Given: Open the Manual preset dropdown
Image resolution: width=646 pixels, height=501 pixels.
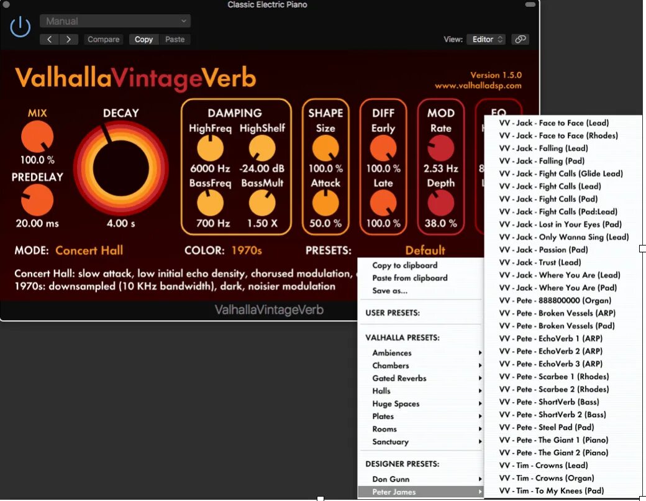Looking at the screenshot, I should (x=115, y=21).
